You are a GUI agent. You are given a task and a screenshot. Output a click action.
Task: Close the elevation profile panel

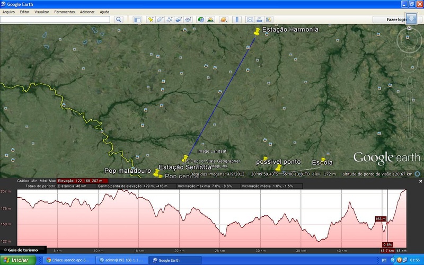click(420, 181)
